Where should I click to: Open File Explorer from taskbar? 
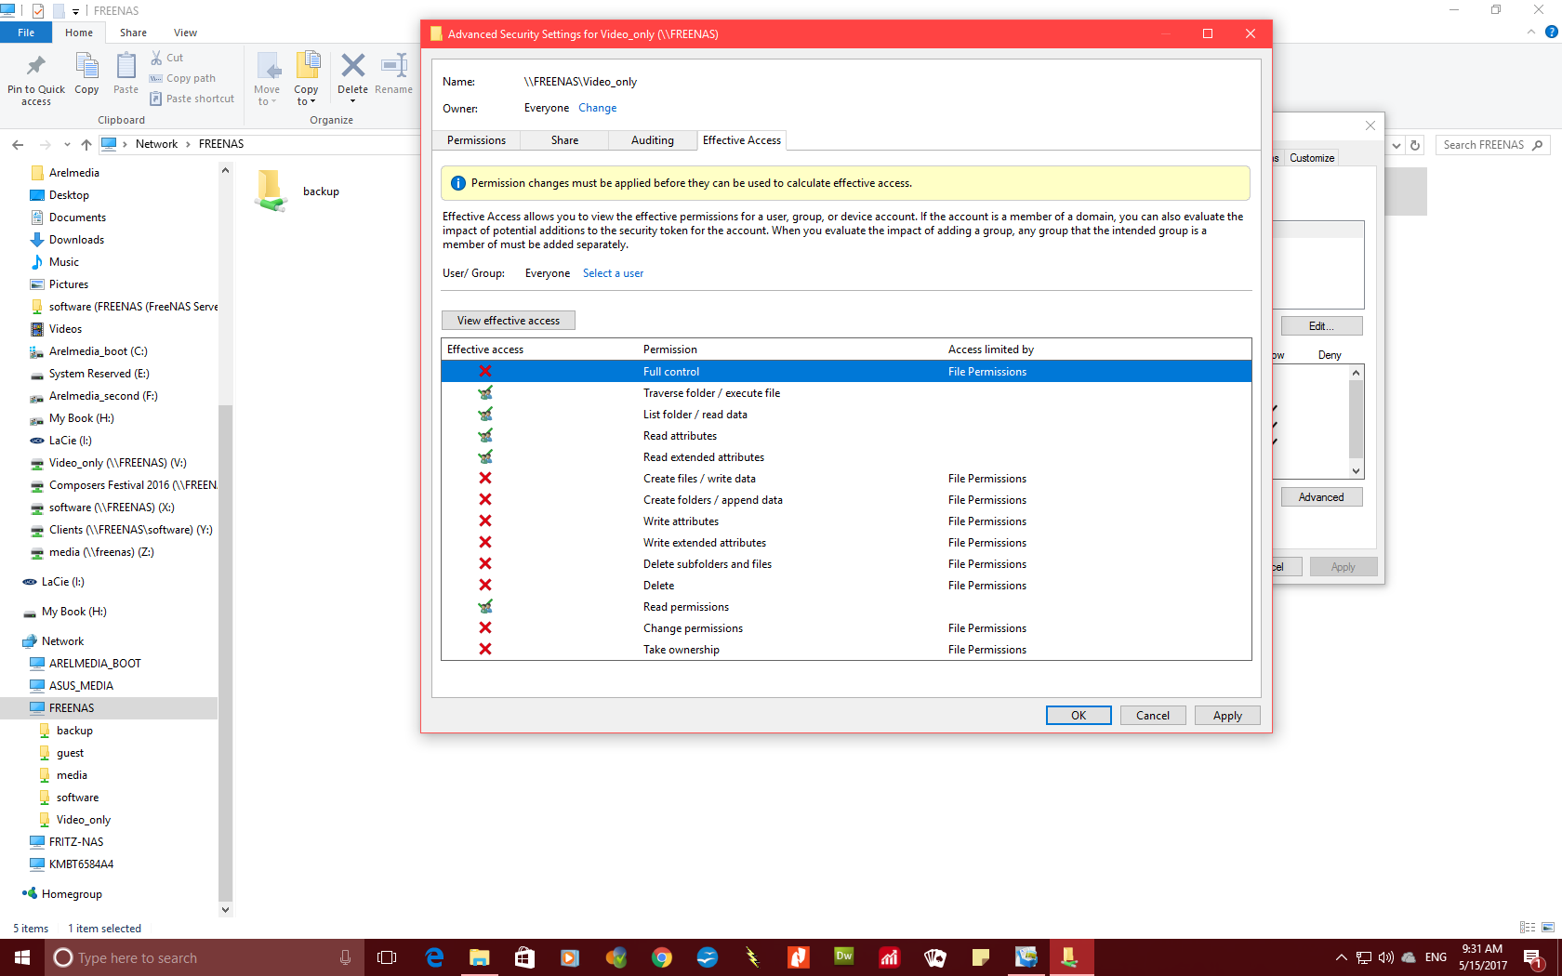480,957
